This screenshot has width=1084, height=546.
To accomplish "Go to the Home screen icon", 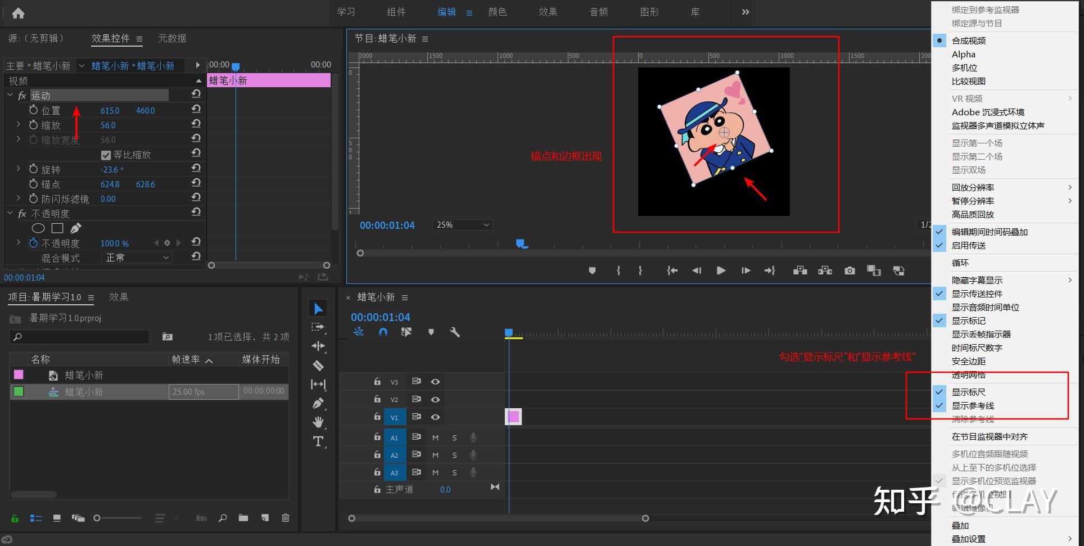I will coord(18,13).
